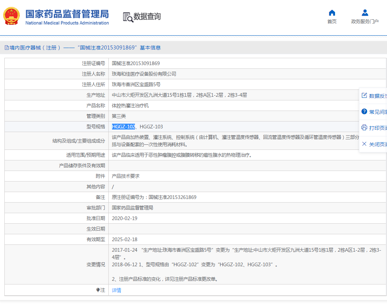This screenshot has height=307, width=387.
Task: Click 产品技术要求 attachment value
Action: (x=125, y=176)
